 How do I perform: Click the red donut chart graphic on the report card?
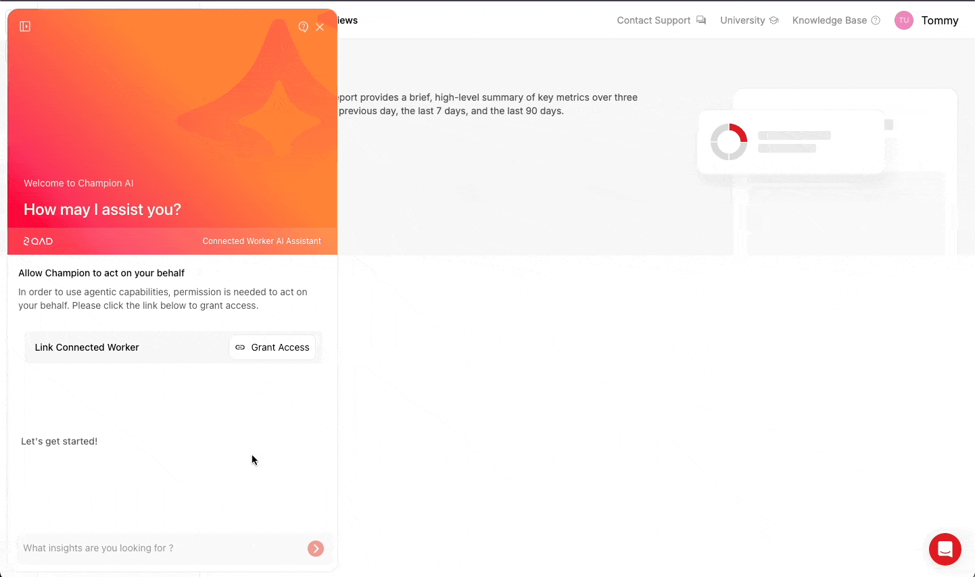[729, 141]
